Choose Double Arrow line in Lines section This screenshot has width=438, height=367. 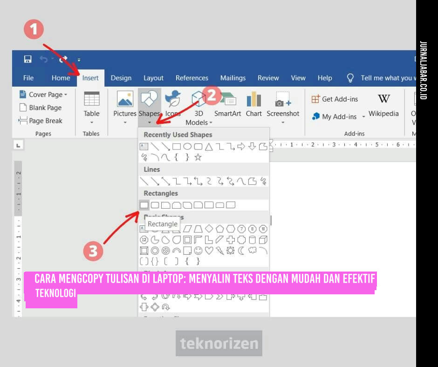pos(166,181)
